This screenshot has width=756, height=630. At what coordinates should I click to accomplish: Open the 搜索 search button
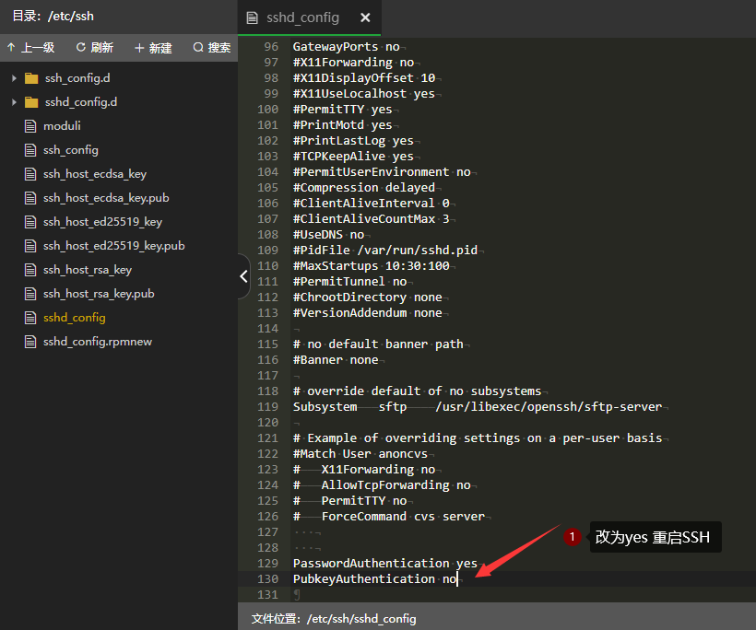[x=212, y=48]
